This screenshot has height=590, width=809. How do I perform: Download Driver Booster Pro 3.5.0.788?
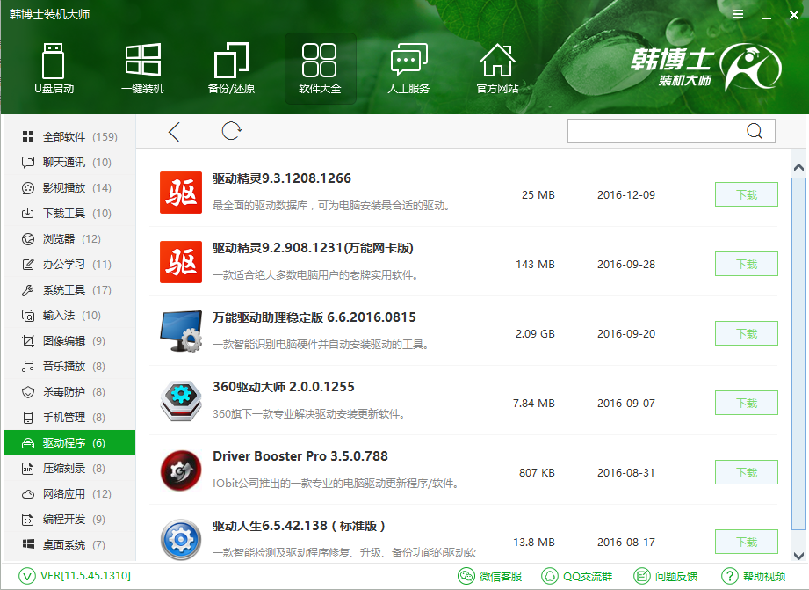pos(746,472)
